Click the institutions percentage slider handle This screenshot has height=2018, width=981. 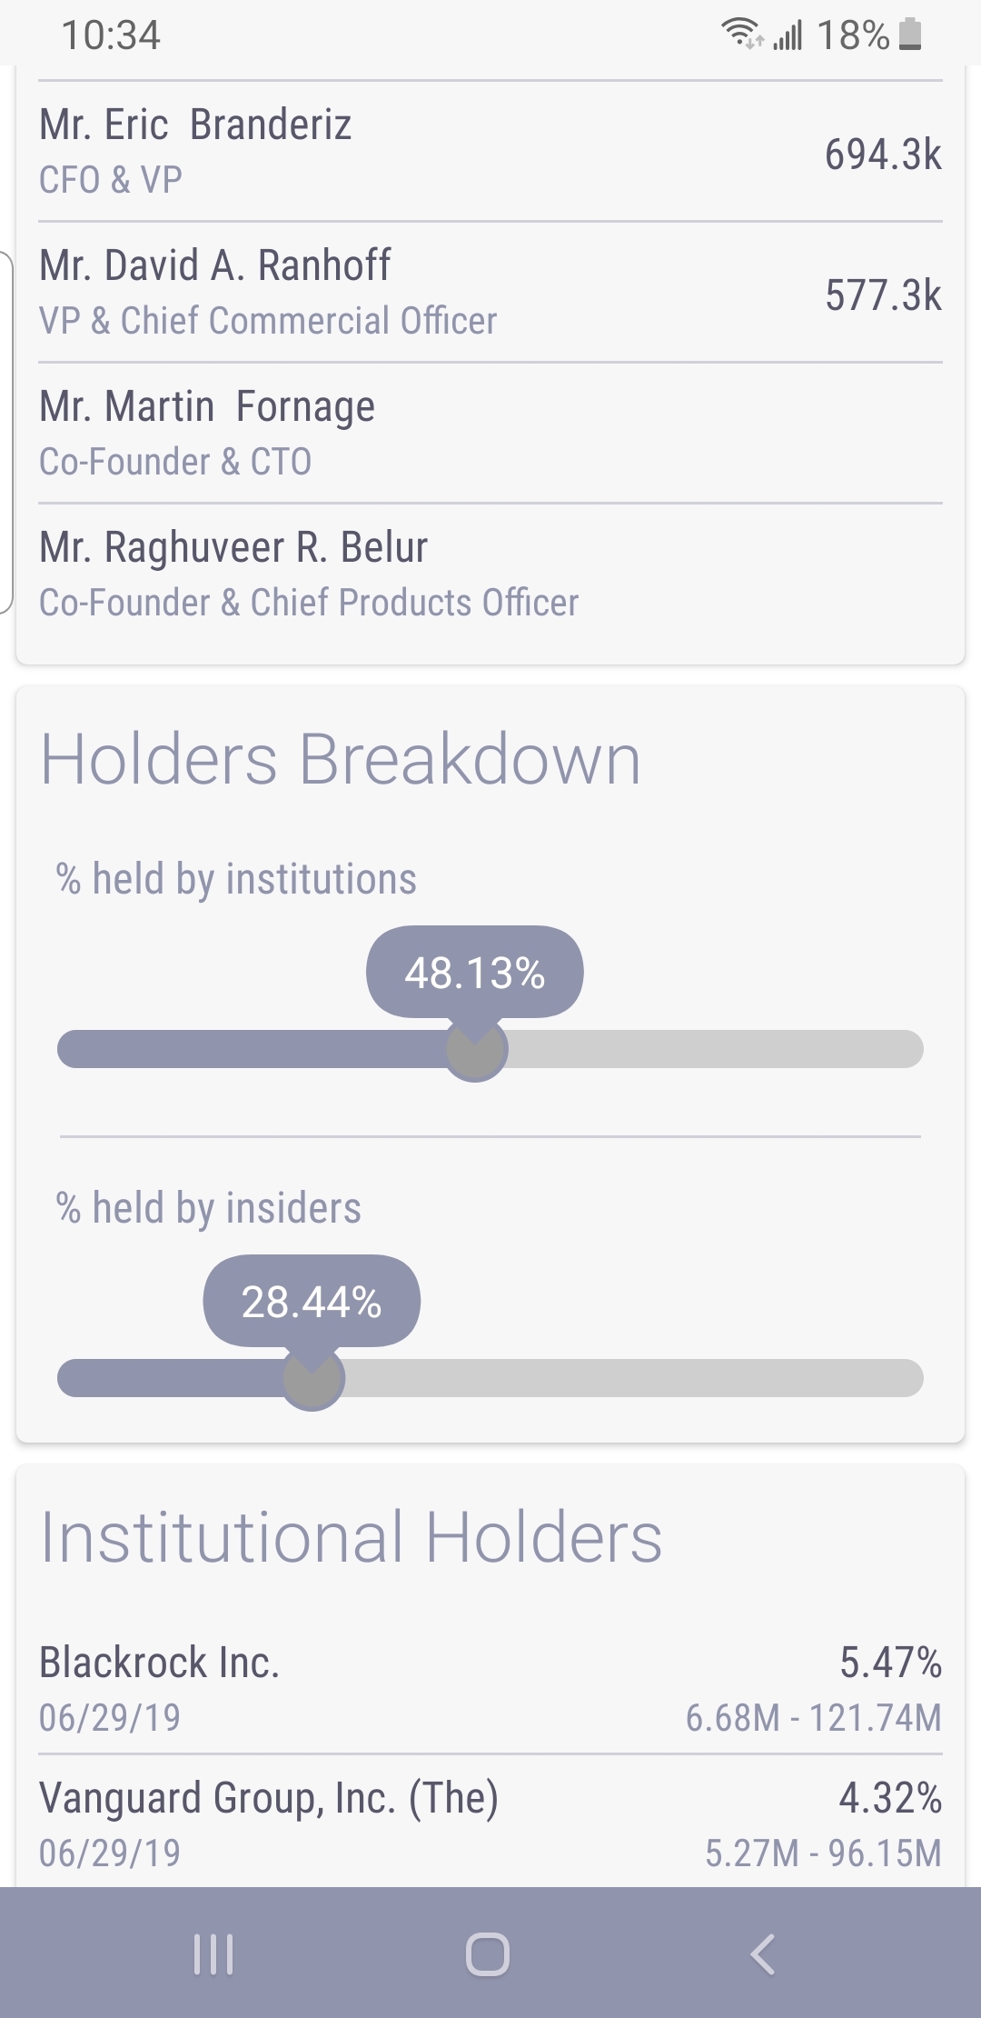[475, 1050]
